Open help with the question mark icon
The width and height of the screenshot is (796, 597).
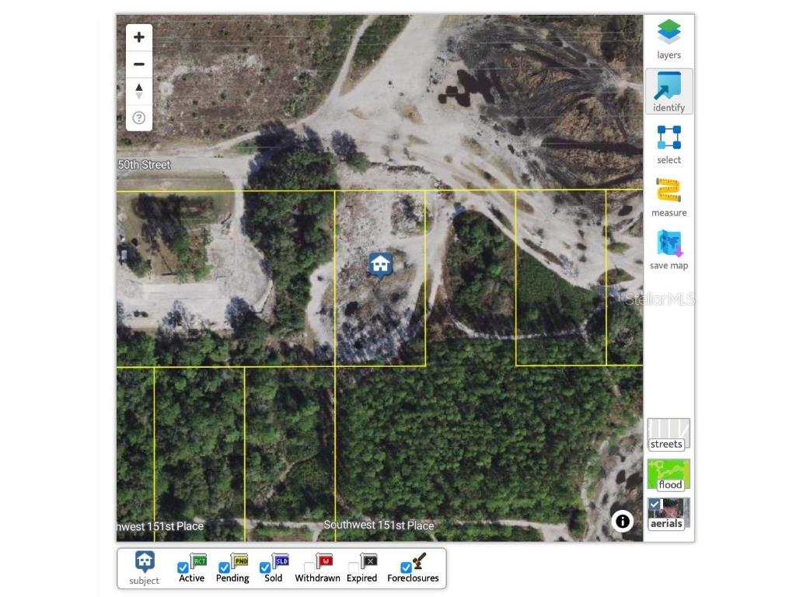click(x=138, y=117)
